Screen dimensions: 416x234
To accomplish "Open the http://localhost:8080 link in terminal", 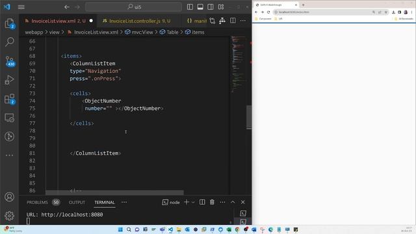I will (x=72, y=214).
